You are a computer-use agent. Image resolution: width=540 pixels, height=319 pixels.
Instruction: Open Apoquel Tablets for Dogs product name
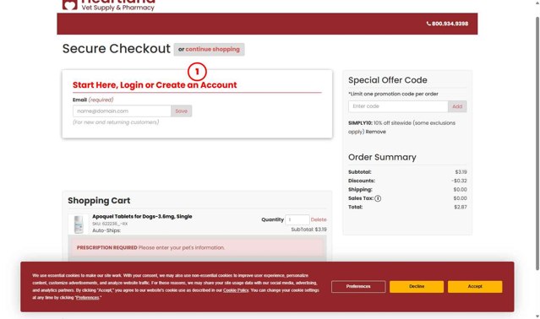[142, 216]
